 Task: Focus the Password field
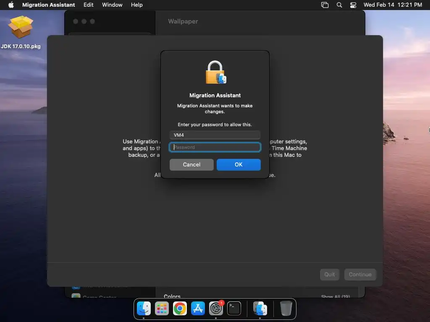point(215,147)
